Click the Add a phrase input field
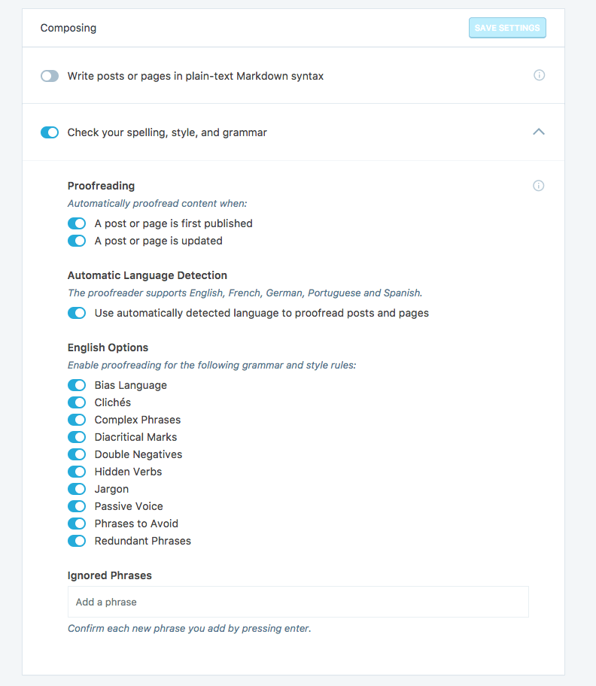The image size is (596, 686). [298, 602]
